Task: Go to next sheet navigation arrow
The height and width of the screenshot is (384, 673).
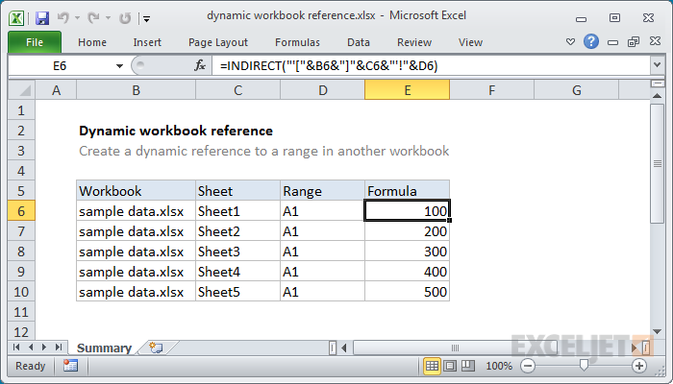Action: [x=44, y=348]
